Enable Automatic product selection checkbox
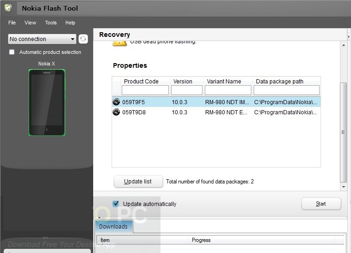 click(12, 52)
